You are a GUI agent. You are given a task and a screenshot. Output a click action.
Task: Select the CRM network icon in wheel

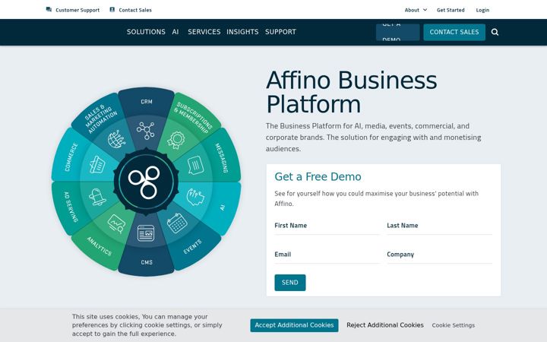pyautogui.click(x=146, y=131)
